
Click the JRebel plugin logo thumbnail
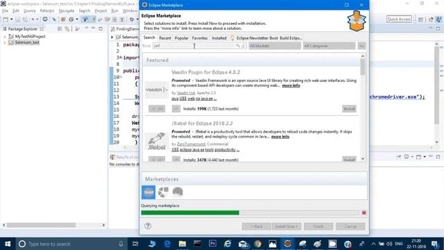[x=156, y=141]
